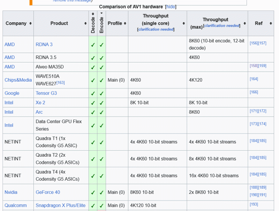The height and width of the screenshot is (211, 279).
Task: Open reference 163 next to WAVE627
Action: [x=61, y=83]
